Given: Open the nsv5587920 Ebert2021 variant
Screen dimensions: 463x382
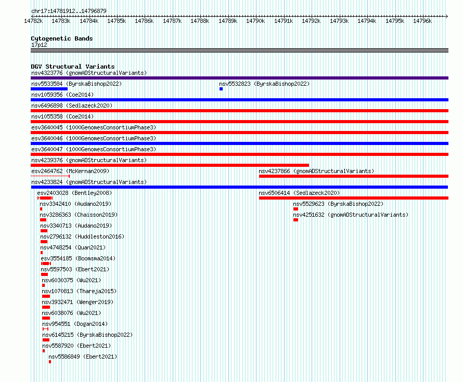Looking at the screenshot, I should 76,346.
